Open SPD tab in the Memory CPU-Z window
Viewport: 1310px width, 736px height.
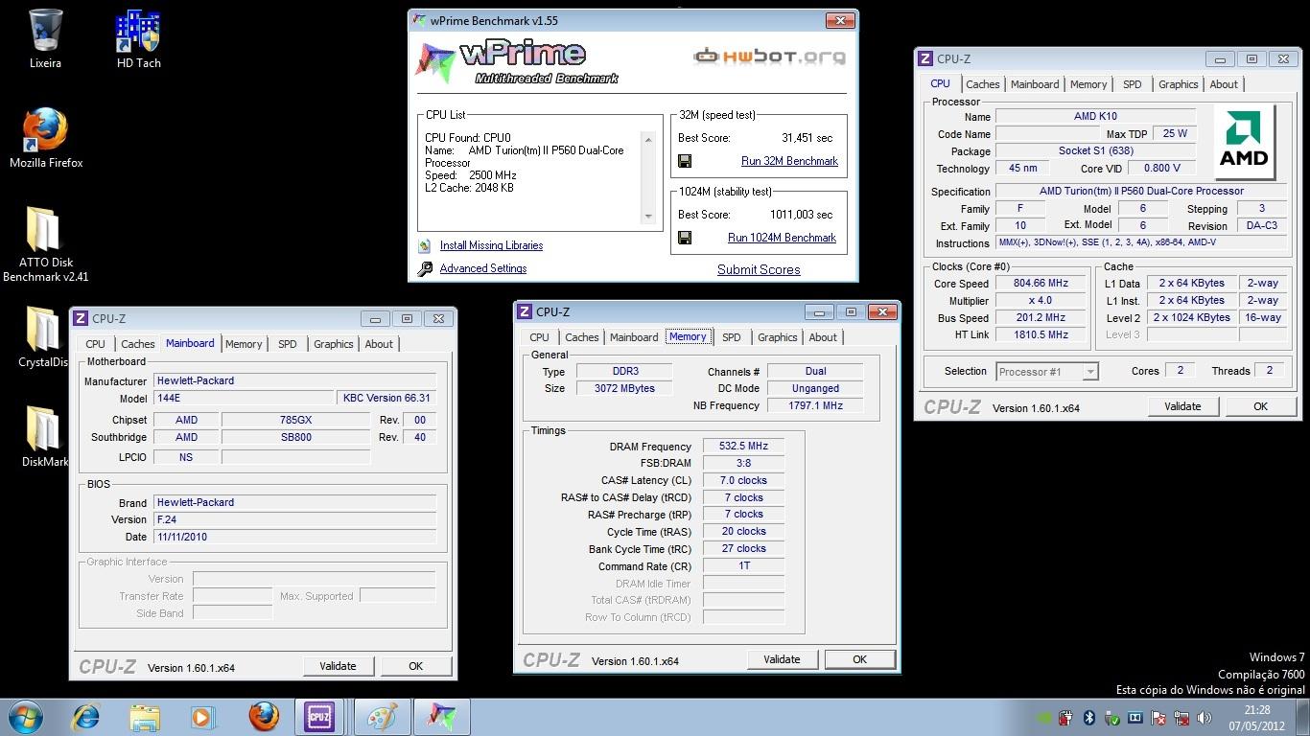[732, 337]
